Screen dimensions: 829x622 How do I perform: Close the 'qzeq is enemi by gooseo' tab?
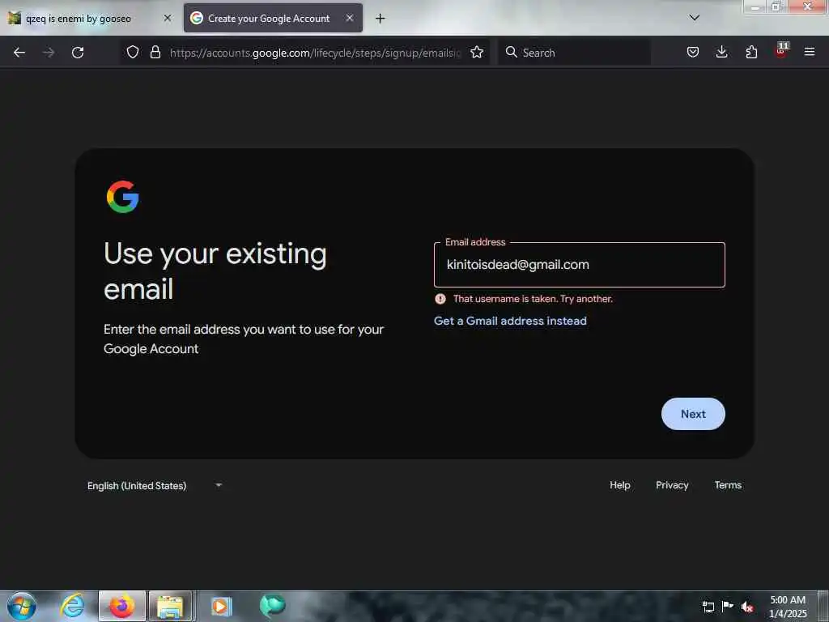click(167, 18)
